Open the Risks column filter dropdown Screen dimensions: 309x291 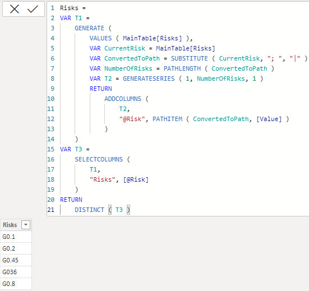click(26, 225)
